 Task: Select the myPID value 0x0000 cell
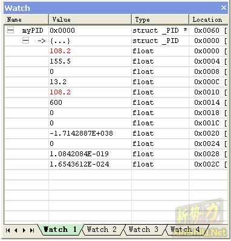point(90,30)
